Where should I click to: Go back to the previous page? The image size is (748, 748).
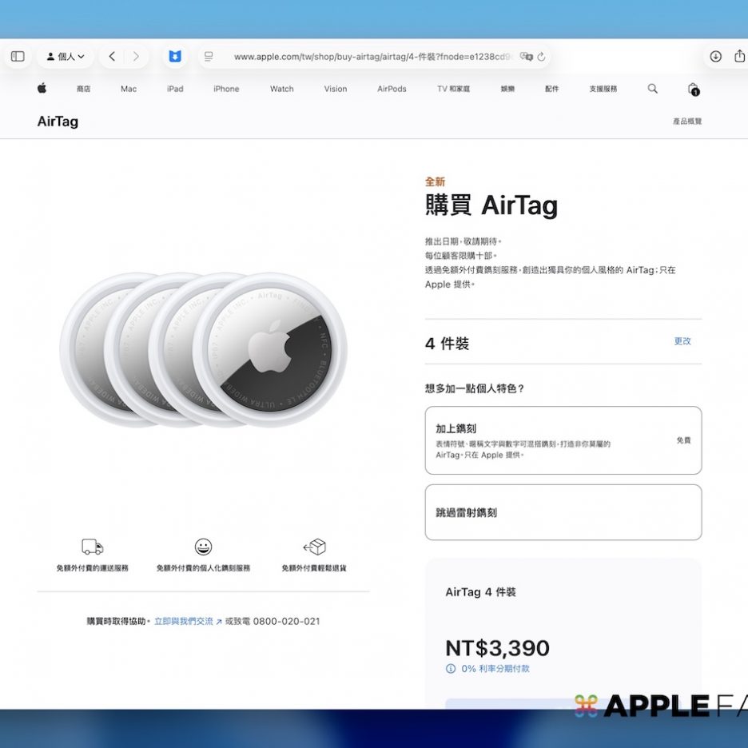tap(112, 57)
